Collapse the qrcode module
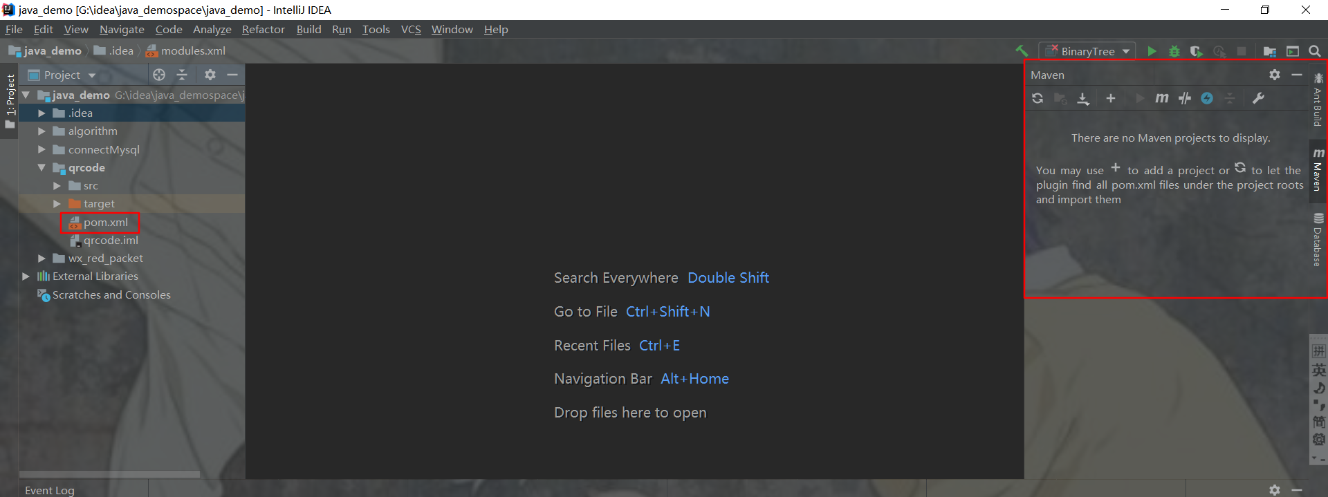The height and width of the screenshot is (497, 1328). pyautogui.click(x=41, y=167)
